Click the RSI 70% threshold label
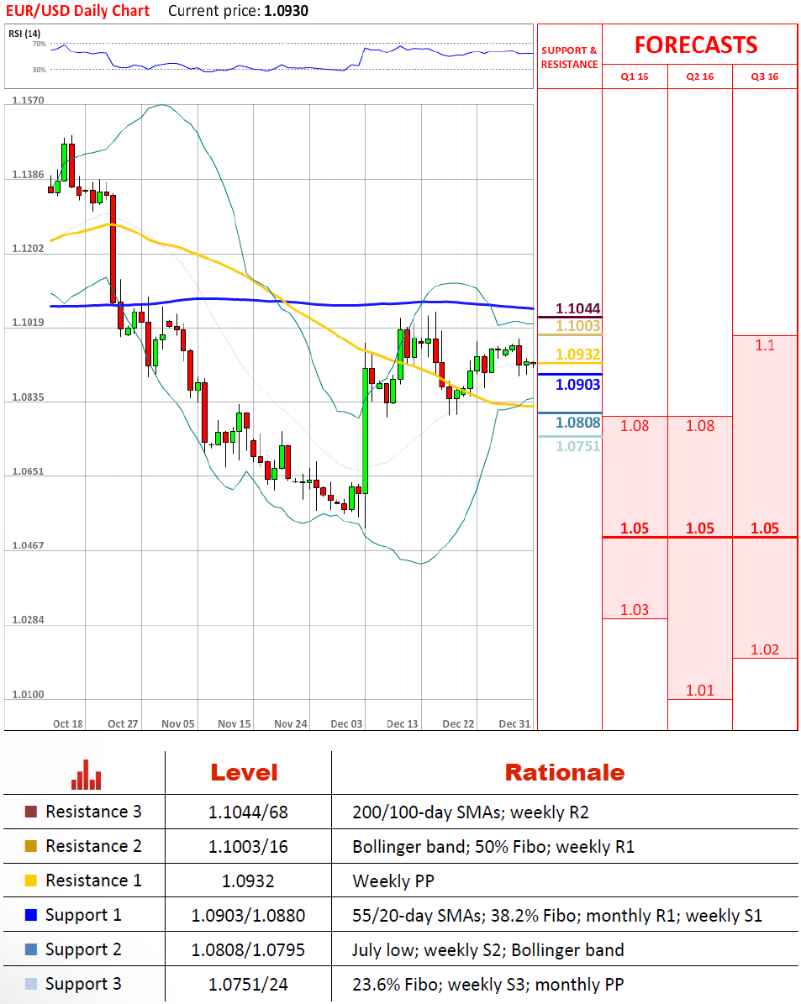 pos(40,45)
